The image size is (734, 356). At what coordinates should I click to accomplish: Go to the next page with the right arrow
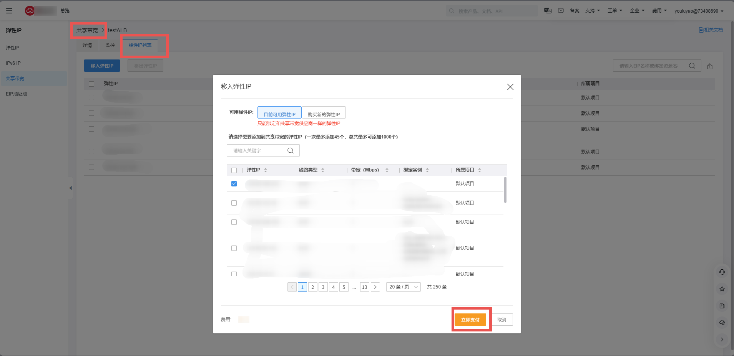tap(375, 287)
